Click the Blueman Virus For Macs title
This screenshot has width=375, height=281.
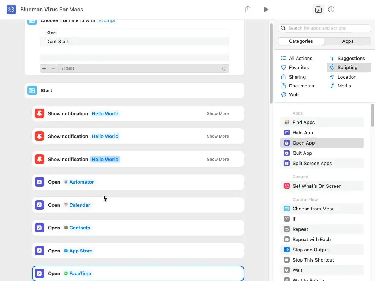(x=52, y=10)
